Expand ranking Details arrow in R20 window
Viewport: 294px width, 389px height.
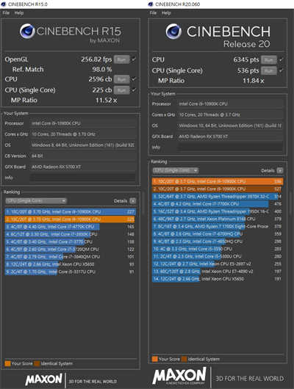(x=280, y=170)
